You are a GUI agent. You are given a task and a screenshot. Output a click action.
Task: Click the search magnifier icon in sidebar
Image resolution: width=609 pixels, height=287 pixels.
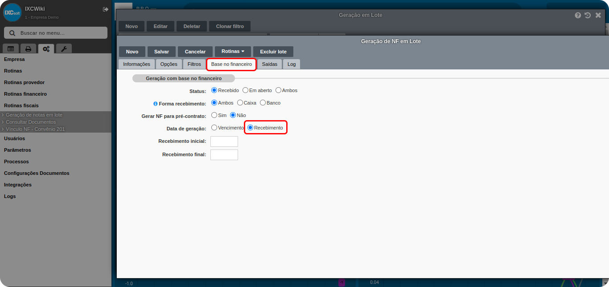12,33
